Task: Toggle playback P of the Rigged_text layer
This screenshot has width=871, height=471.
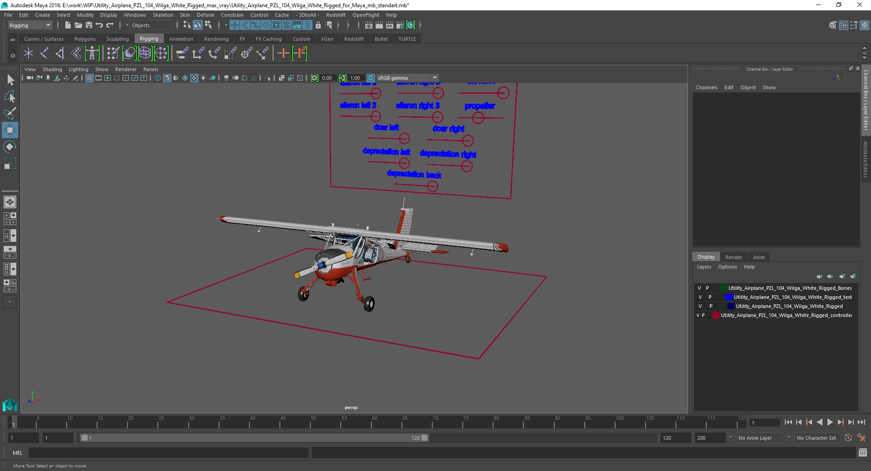Action: 710,297
